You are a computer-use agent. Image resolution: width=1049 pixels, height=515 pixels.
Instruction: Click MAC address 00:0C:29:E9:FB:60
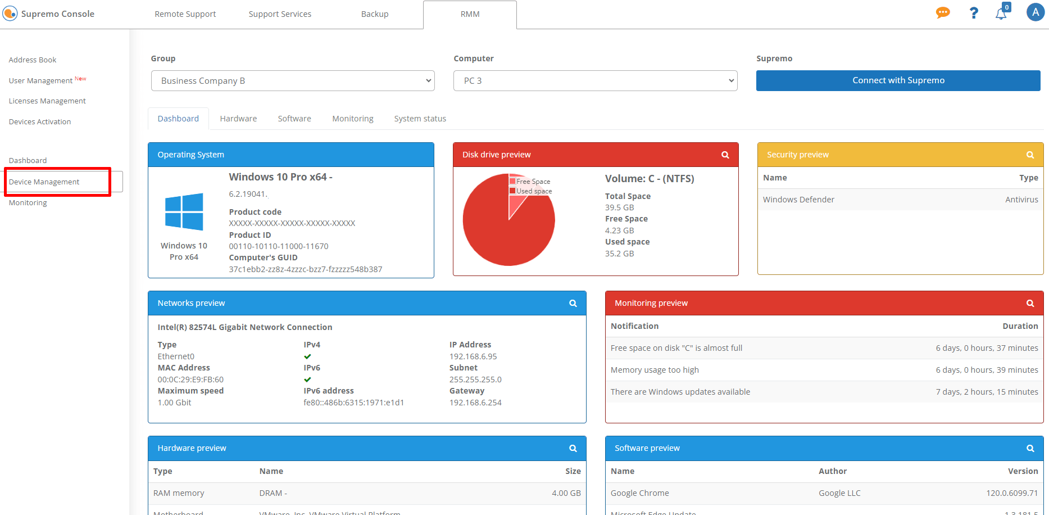click(190, 380)
